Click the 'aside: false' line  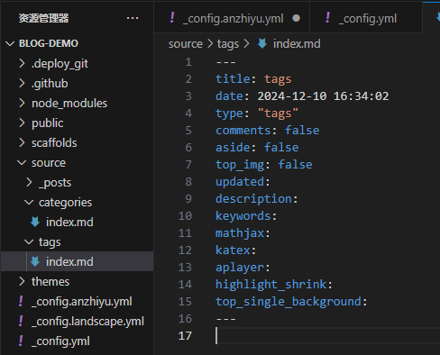[257, 148]
